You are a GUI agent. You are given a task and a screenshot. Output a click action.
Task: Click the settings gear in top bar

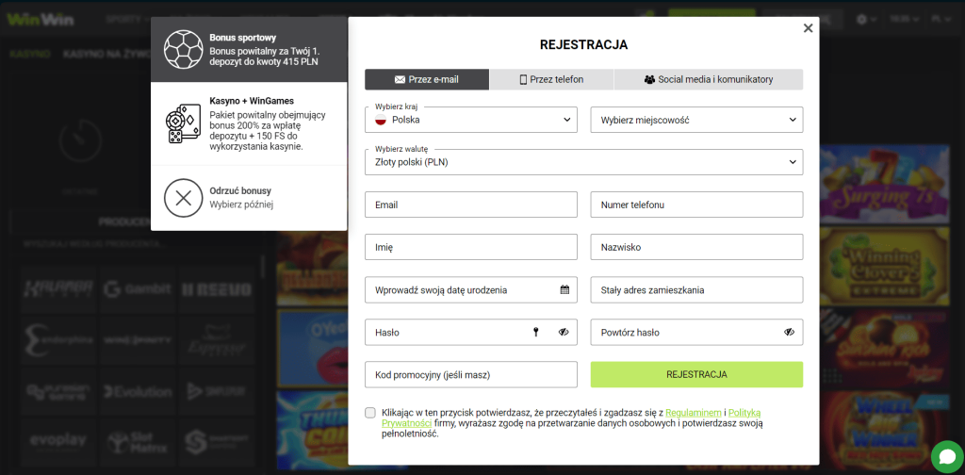point(861,19)
